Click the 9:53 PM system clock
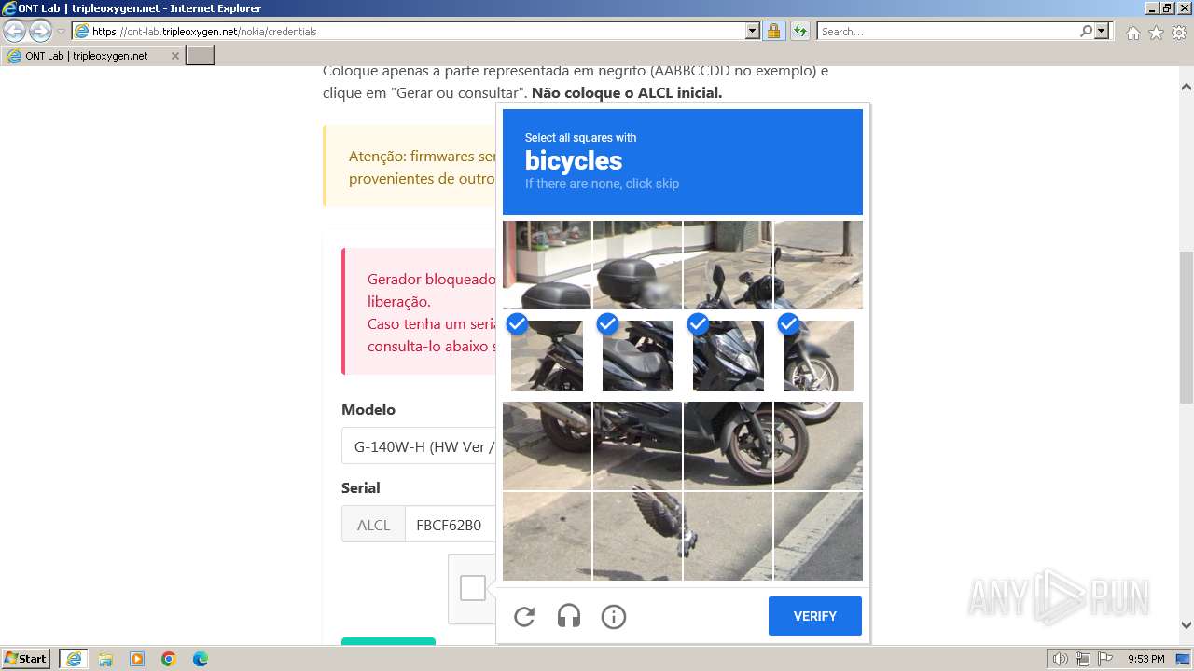This screenshot has width=1194, height=671. (1145, 659)
